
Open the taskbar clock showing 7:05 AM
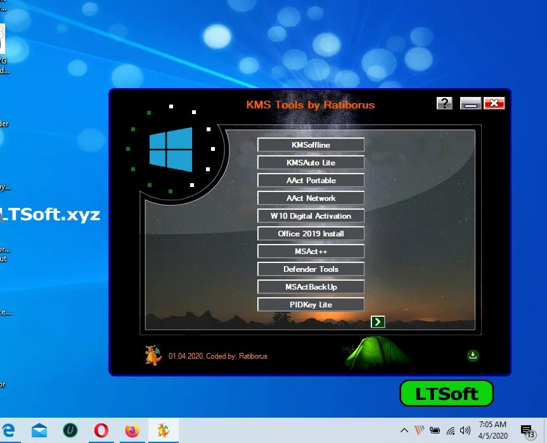click(x=492, y=430)
